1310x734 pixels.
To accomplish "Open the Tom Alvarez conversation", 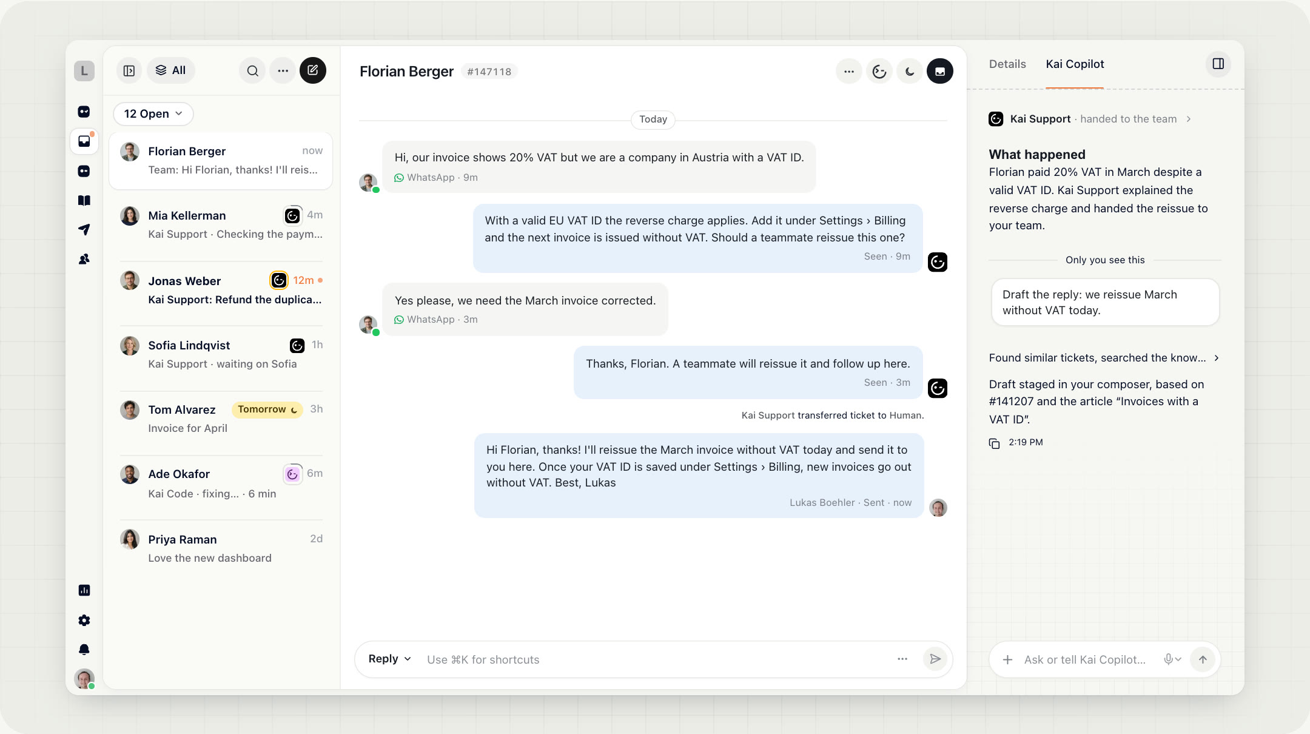I will tap(221, 419).
